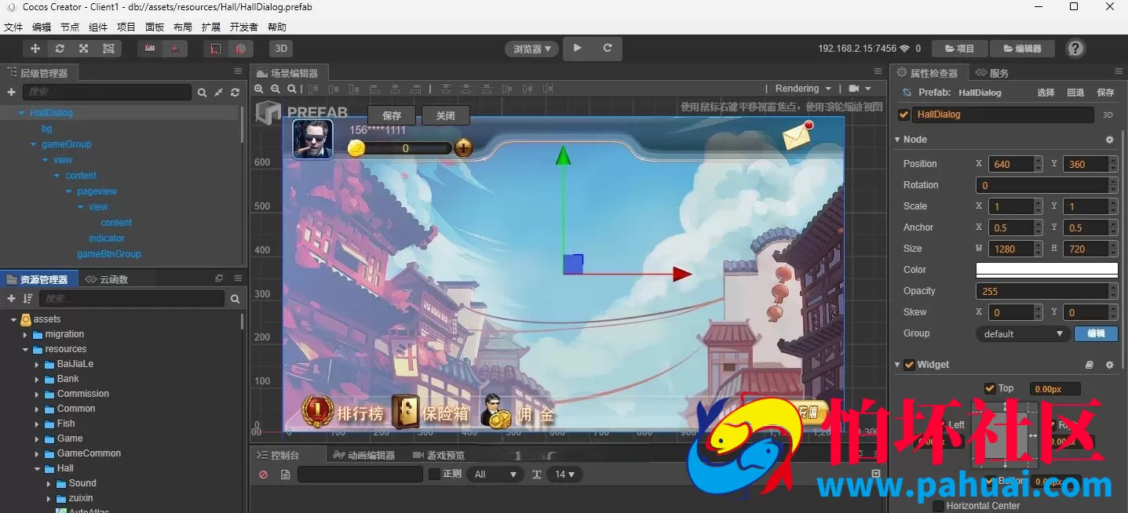This screenshot has width=1128, height=513.
Task: Open the 文件 menu
Action: tap(13, 27)
